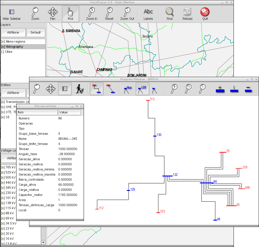The height and width of the screenshot is (247, 259).
Task: Toggle the 34.5 kV voltage level
Action: tap(9, 223)
